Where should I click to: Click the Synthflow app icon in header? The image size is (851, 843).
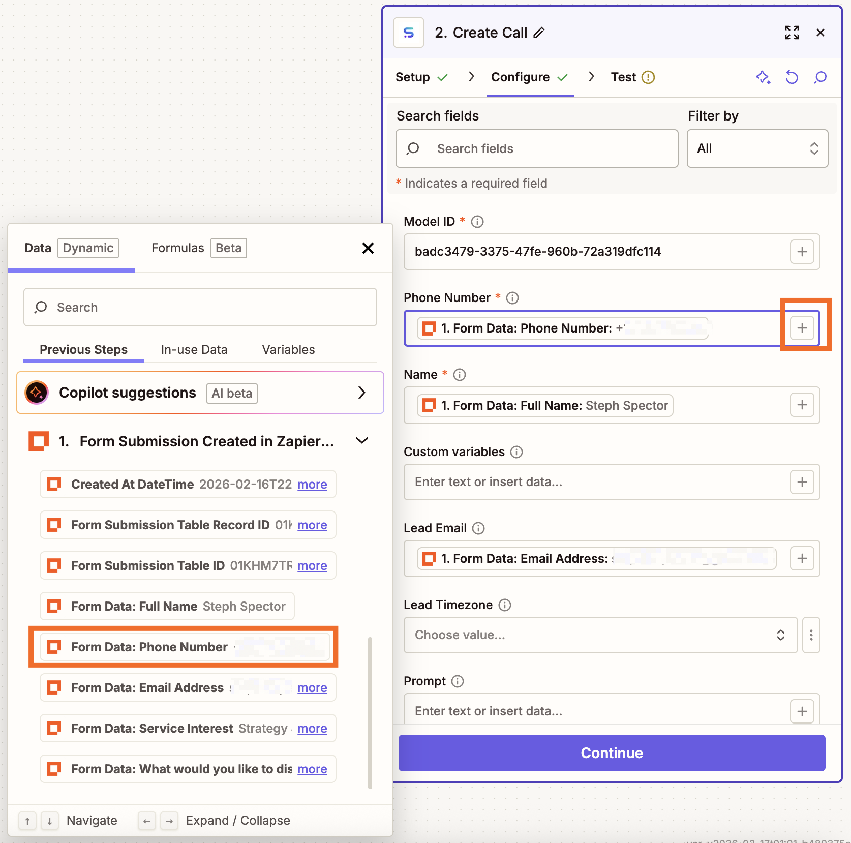[408, 32]
